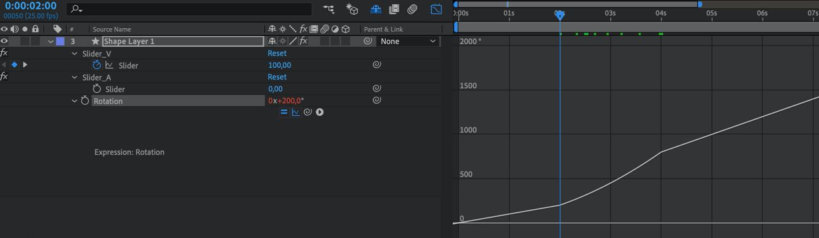
Task: Enable motion blur for all layers icon
Action: pos(413,9)
